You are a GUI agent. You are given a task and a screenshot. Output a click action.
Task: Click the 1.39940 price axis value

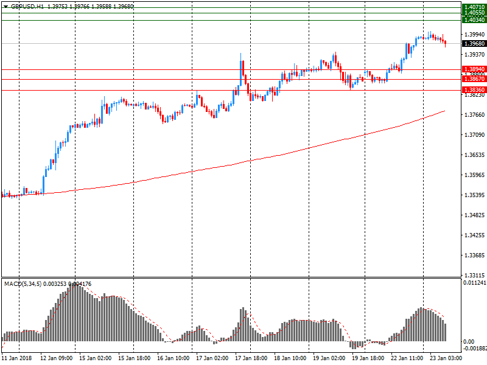pos(474,34)
